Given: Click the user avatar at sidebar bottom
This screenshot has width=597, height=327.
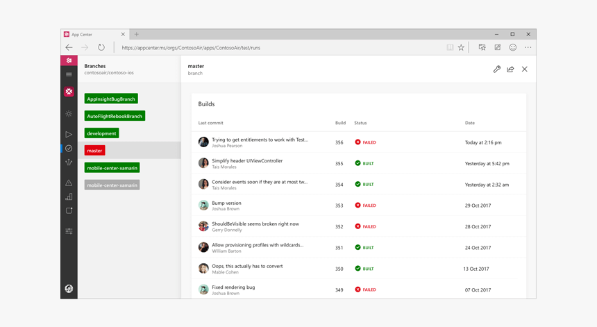Looking at the screenshot, I should pyautogui.click(x=69, y=289).
